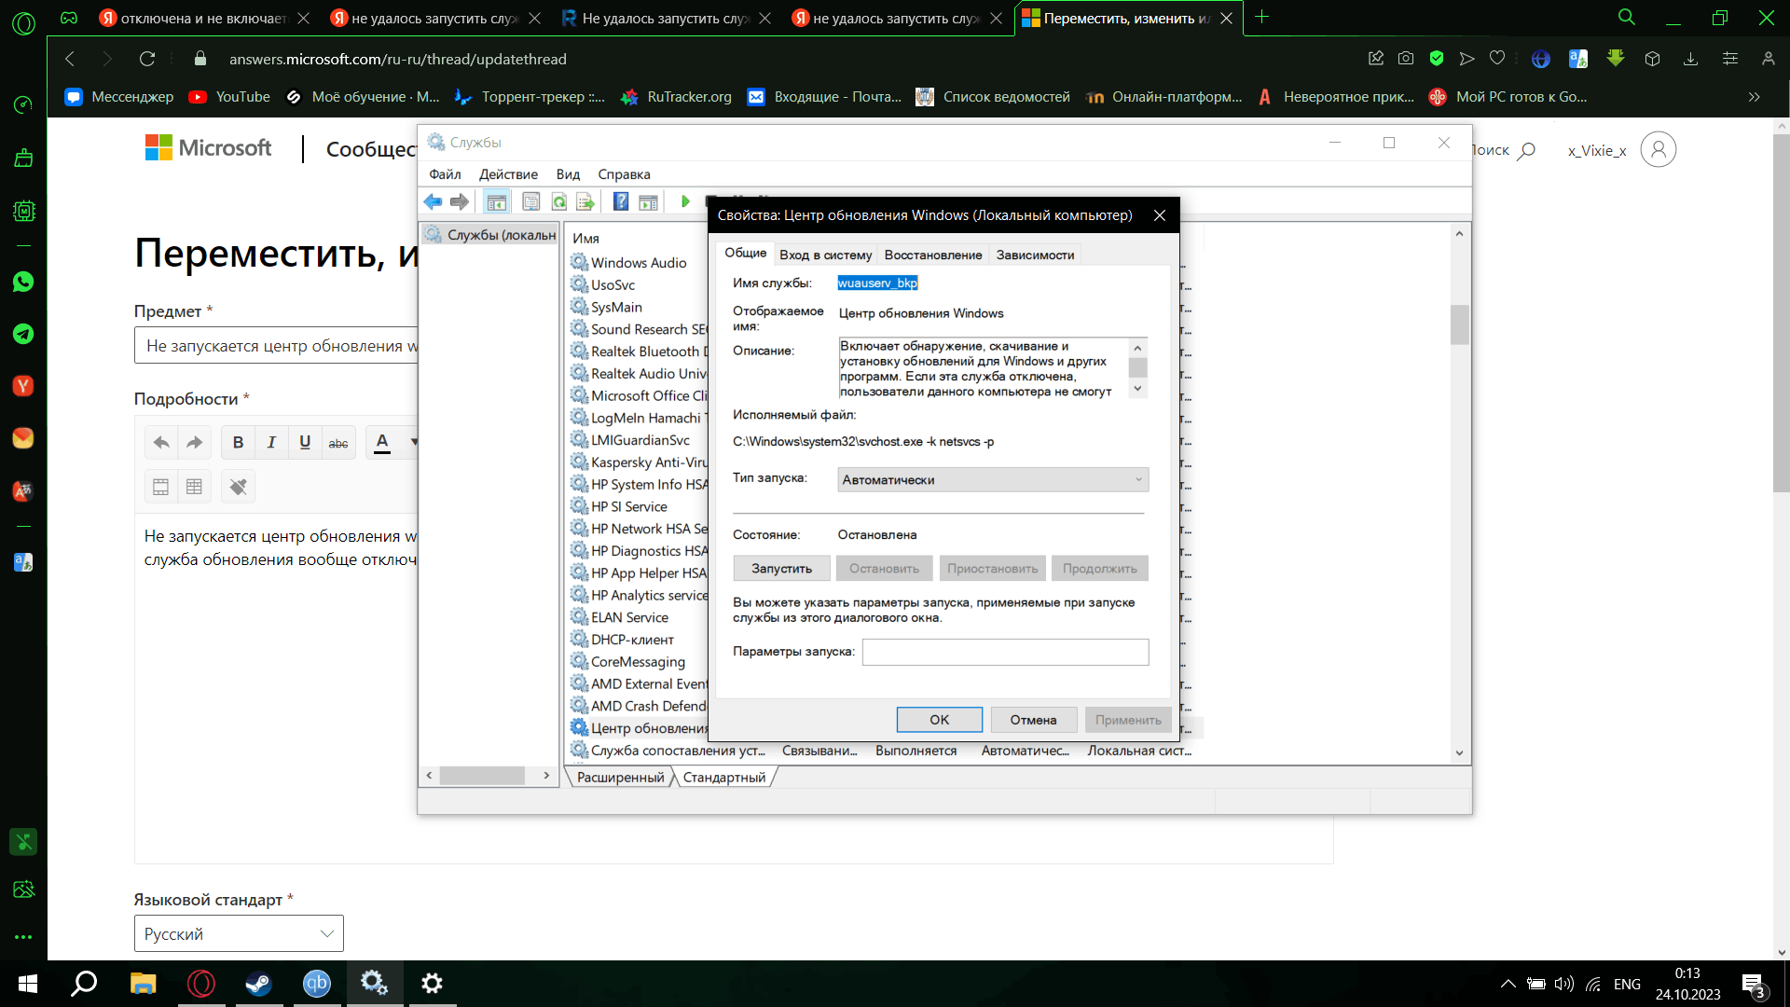1790x1007 pixels.
Task: Toggle strikethrough formatting in the editor
Action: coord(338,443)
